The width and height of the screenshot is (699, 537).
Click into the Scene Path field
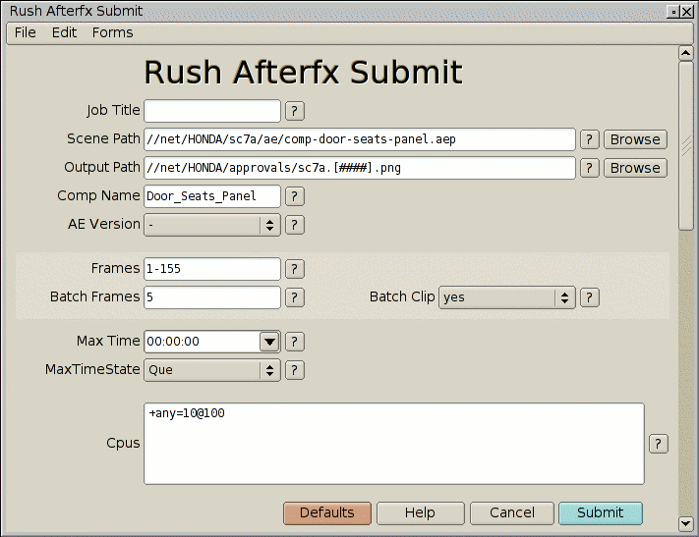tap(360, 139)
